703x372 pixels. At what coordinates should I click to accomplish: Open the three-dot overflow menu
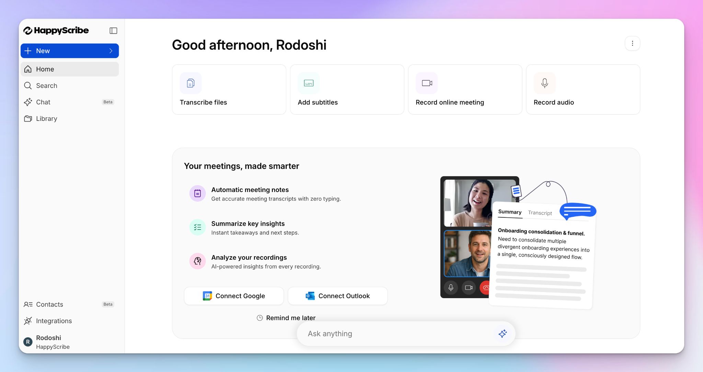[633, 43]
